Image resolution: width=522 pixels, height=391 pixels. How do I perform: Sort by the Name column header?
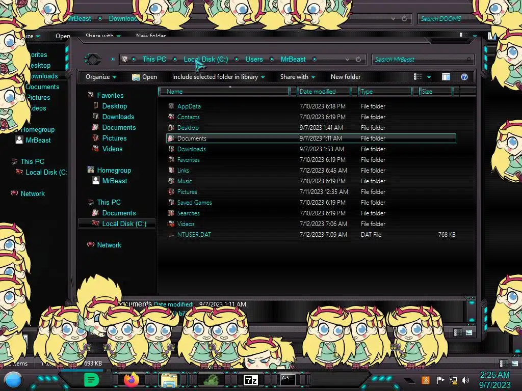(224, 92)
